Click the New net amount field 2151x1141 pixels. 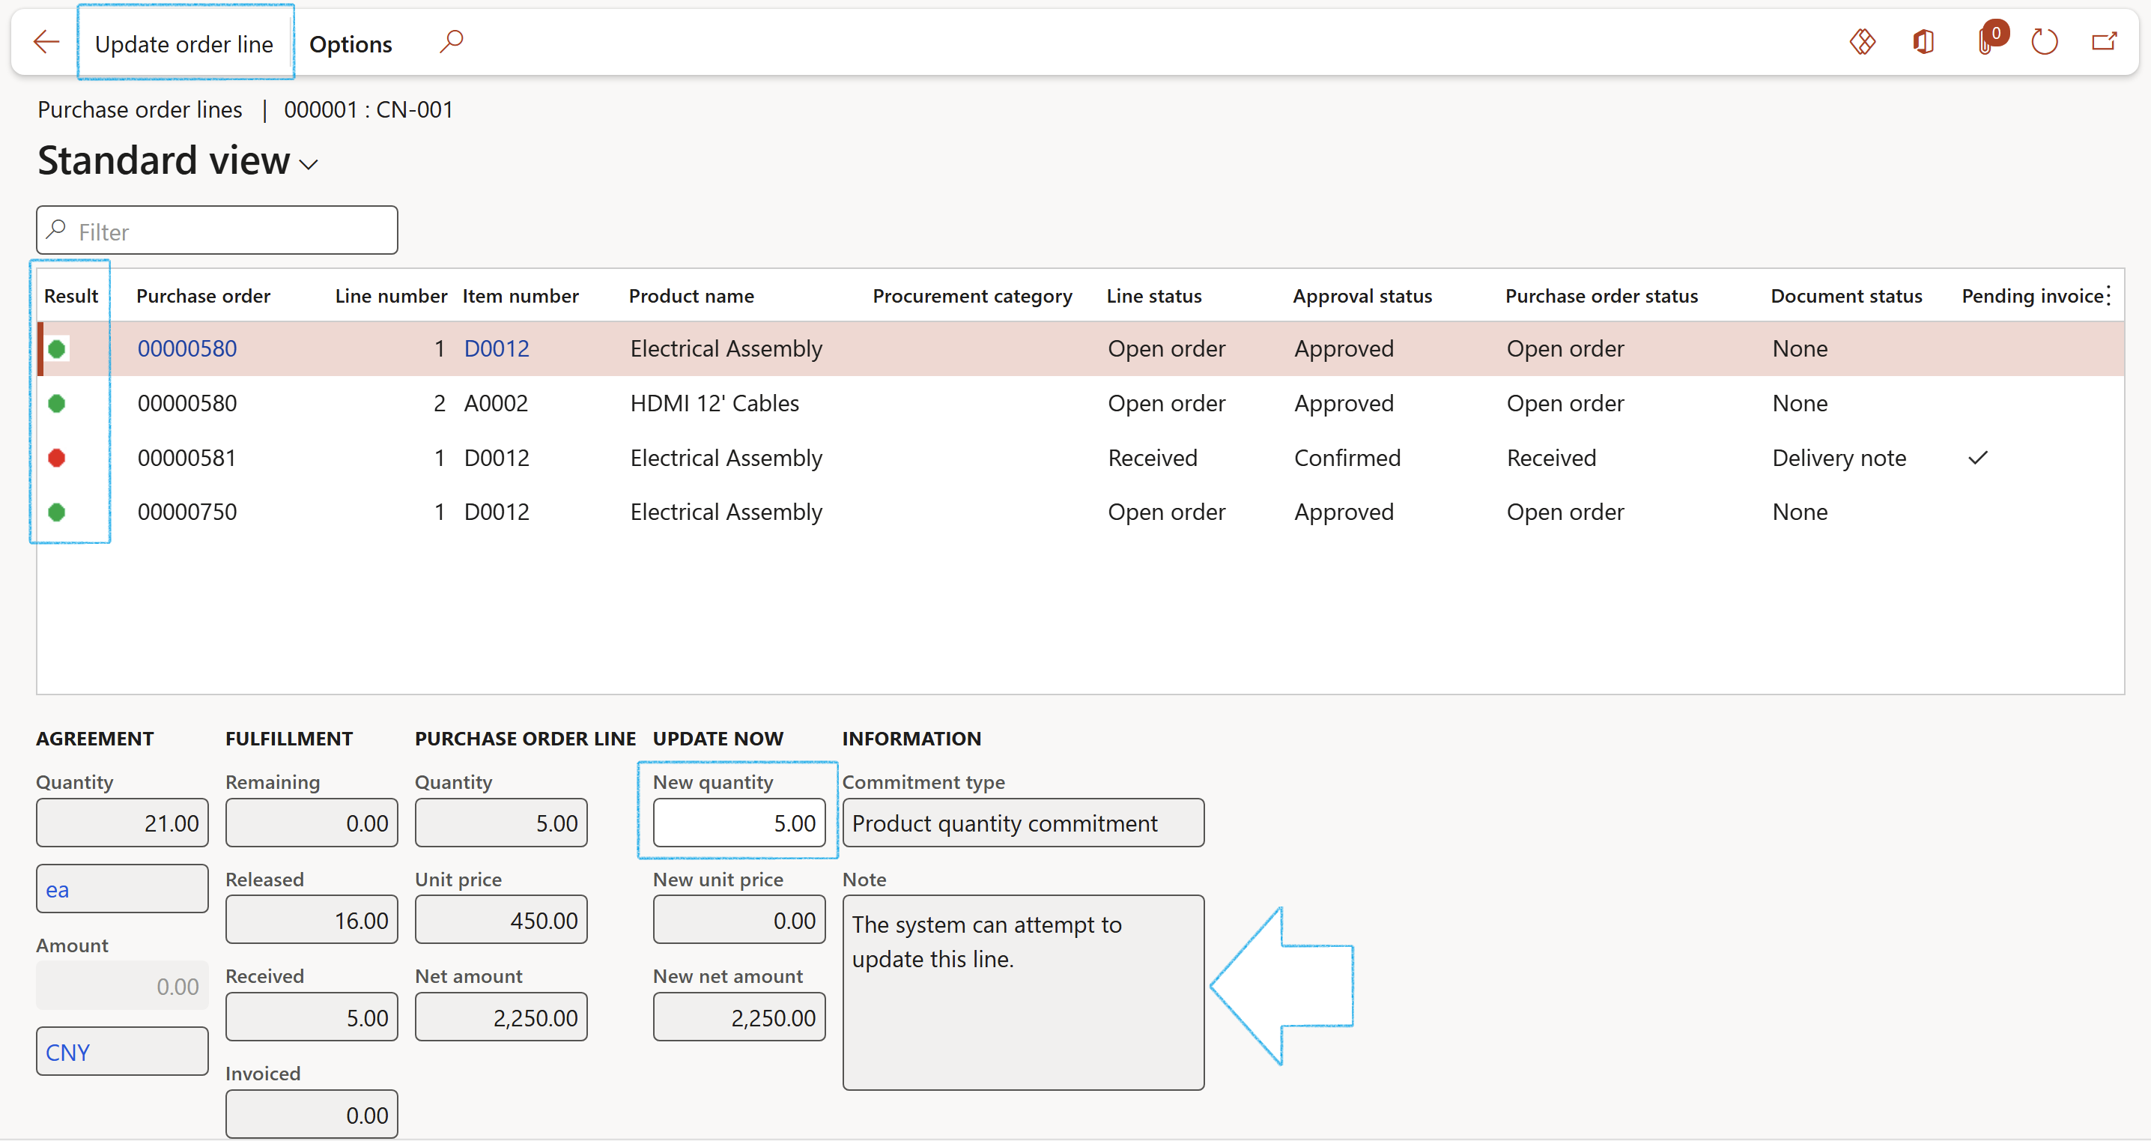click(x=739, y=1017)
